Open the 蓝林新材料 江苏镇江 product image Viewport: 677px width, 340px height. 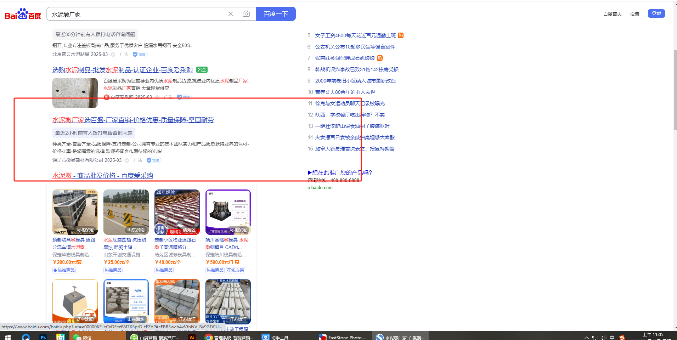177,301
